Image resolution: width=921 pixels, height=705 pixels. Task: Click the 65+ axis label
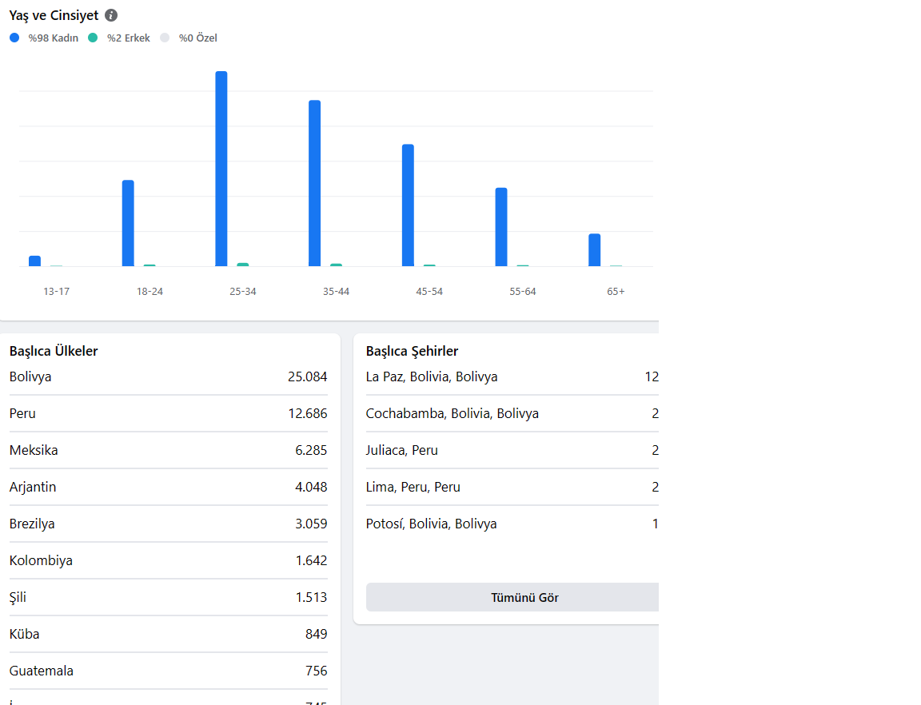point(616,292)
